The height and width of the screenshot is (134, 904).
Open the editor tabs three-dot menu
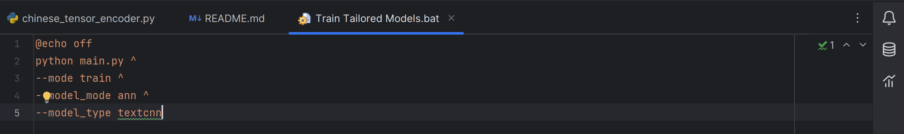click(857, 18)
